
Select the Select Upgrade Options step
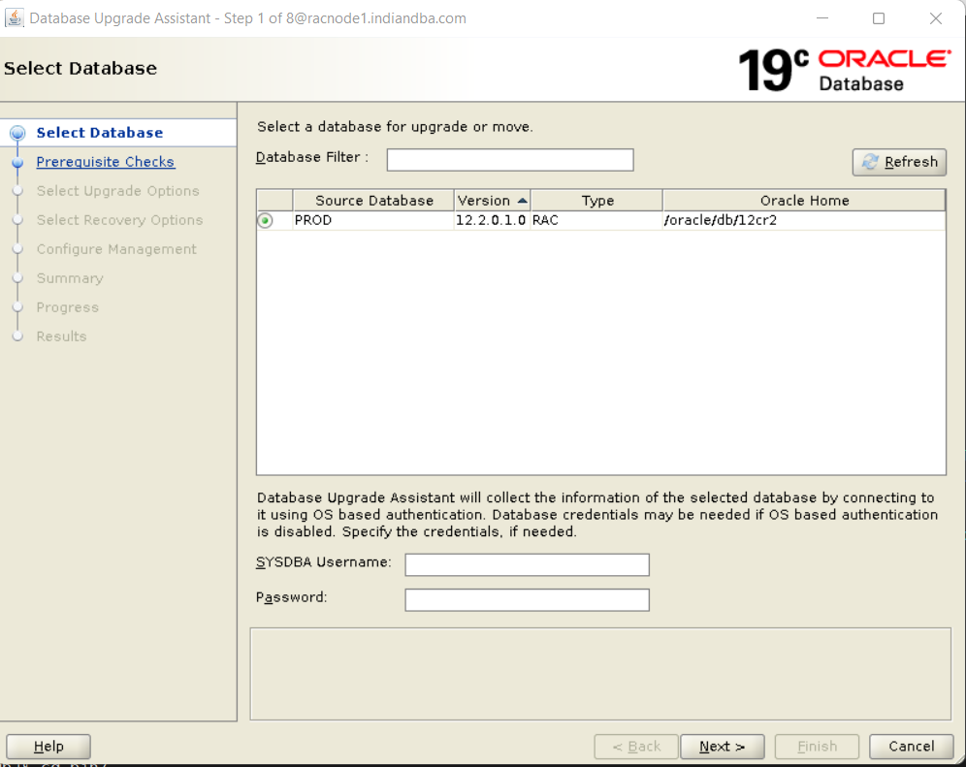coord(117,191)
